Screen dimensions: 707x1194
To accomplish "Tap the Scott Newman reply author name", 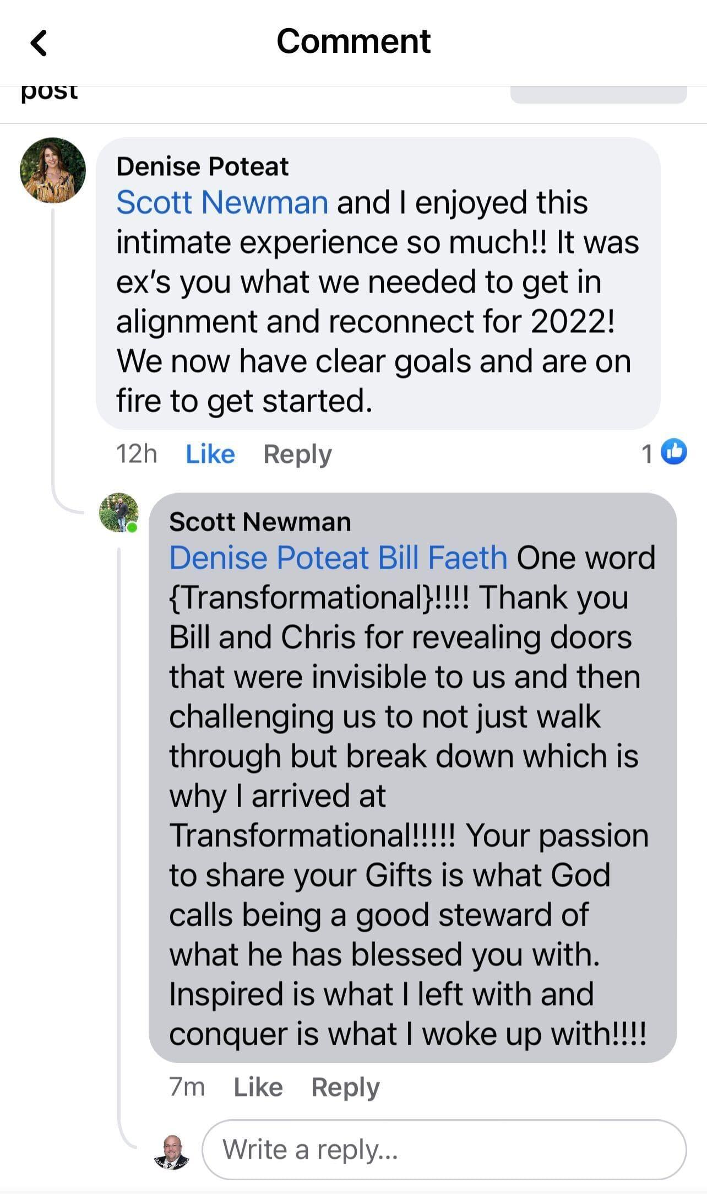I will click(260, 521).
